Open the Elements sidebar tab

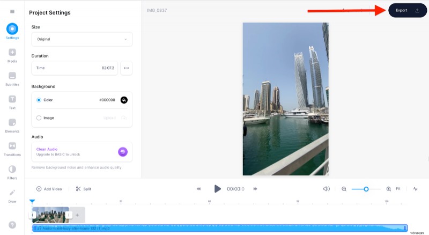tap(12, 126)
